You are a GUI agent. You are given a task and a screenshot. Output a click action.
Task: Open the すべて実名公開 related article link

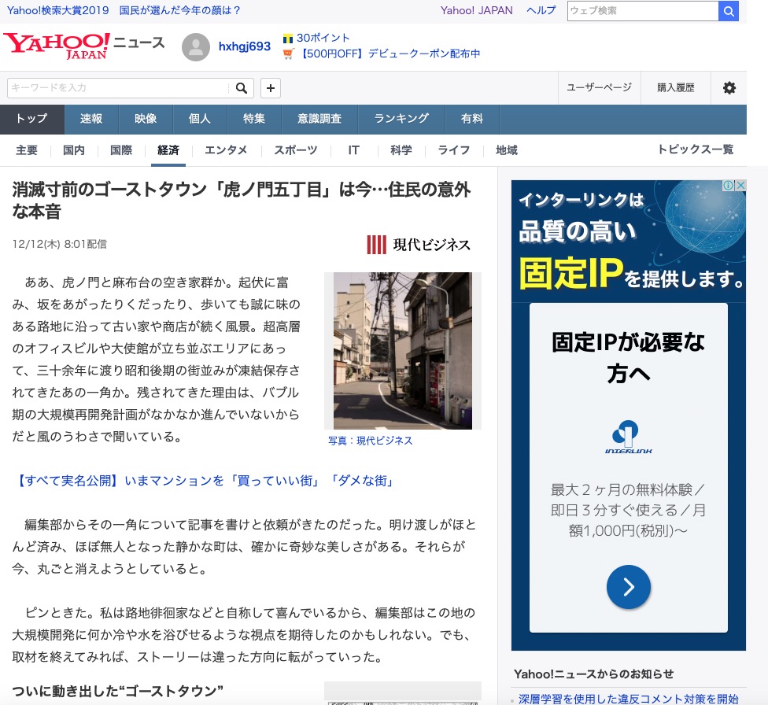tap(204, 481)
